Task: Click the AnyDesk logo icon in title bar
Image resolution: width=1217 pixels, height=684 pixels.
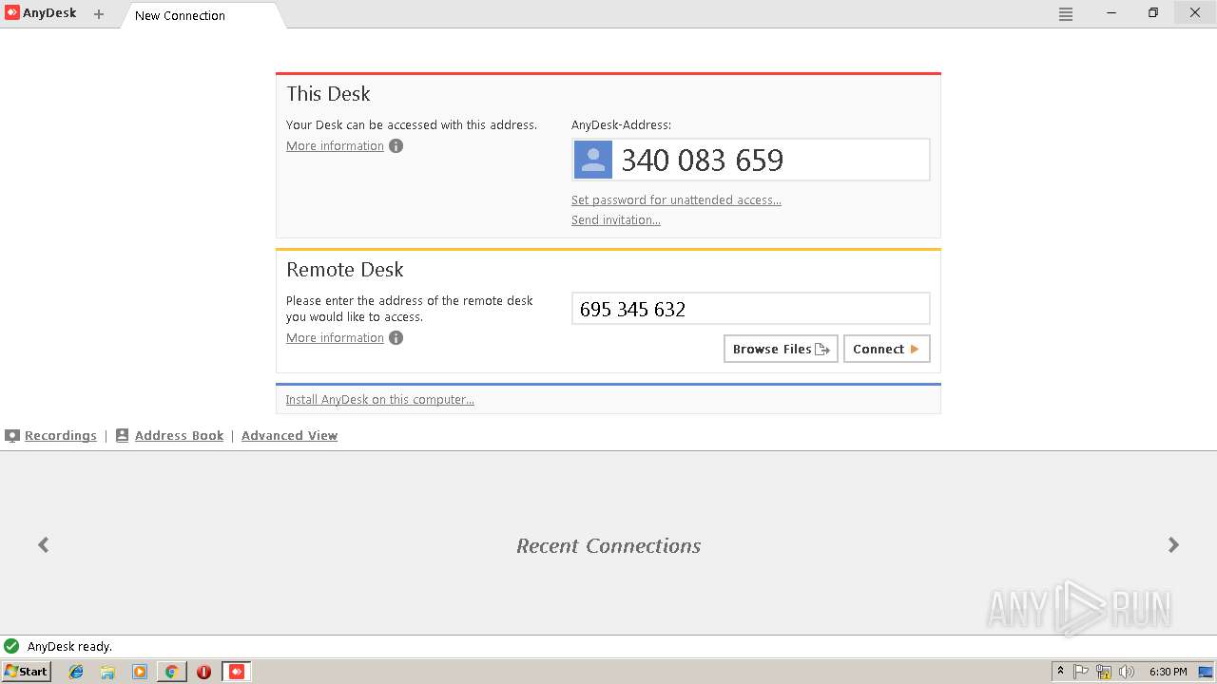Action: point(11,13)
